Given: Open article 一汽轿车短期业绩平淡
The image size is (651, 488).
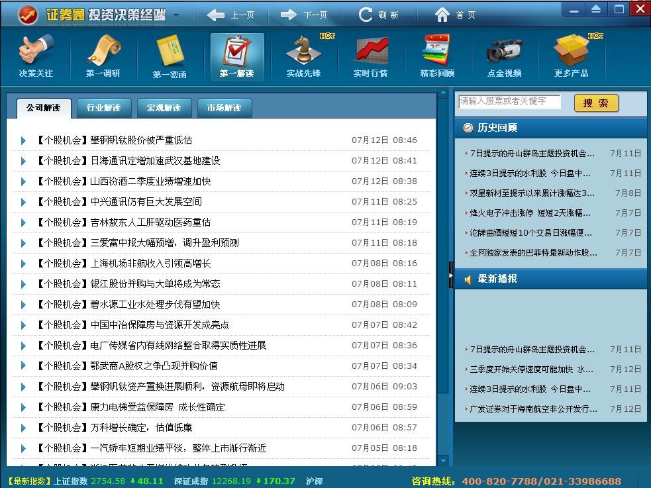Looking at the screenshot, I should [178, 448].
